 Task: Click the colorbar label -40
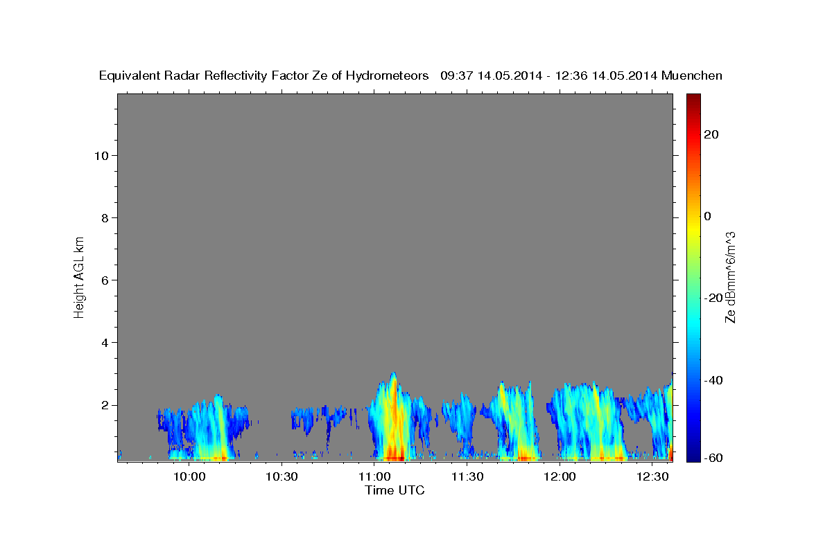pyautogui.click(x=713, y=380)
